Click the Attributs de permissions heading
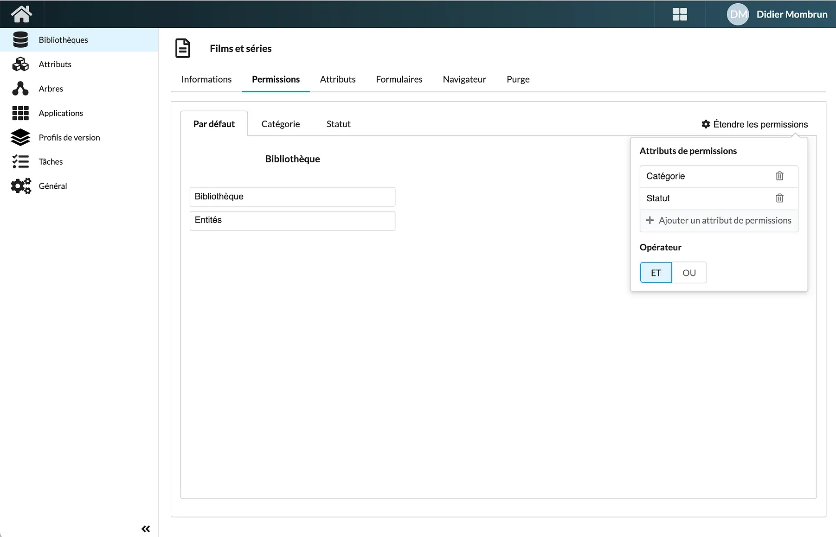The width and height of the screenshot is (836, 537). (688, 151)
